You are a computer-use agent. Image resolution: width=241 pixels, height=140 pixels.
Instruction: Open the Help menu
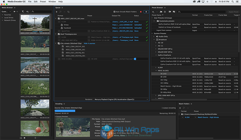[x=60, y=2]
